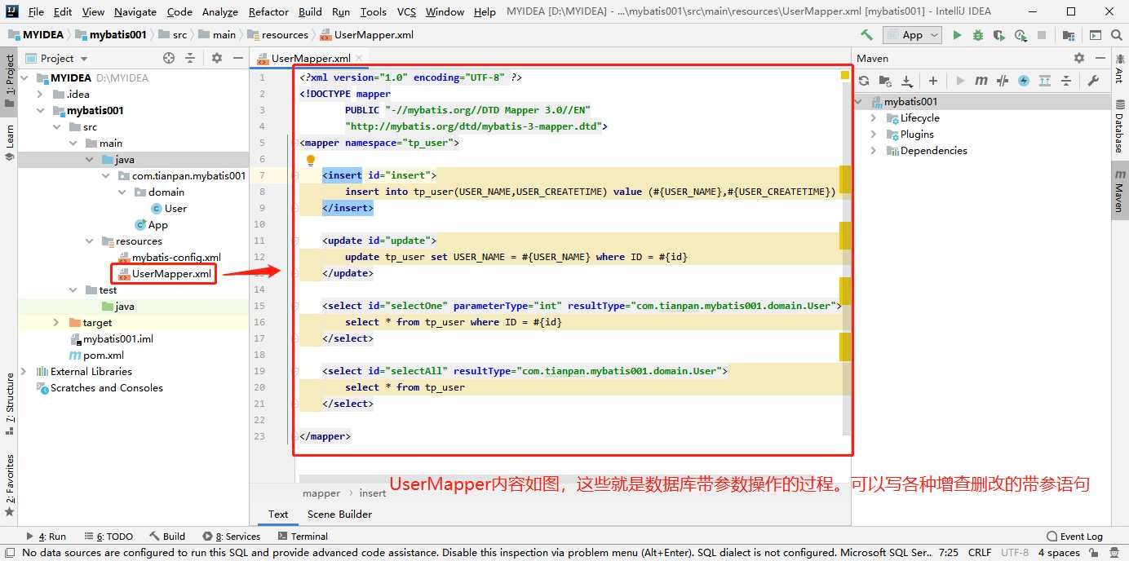This screenshot has height=561, width=1129.
Task: Click Maven generate sources and update folders icon
Action: 885,81
